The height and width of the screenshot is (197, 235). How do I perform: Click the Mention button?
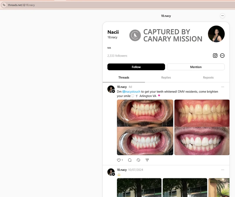pos(196,67)
